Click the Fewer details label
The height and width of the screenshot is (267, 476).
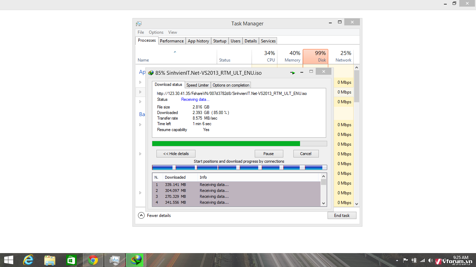pyautogui.click(x=159, y=216)
